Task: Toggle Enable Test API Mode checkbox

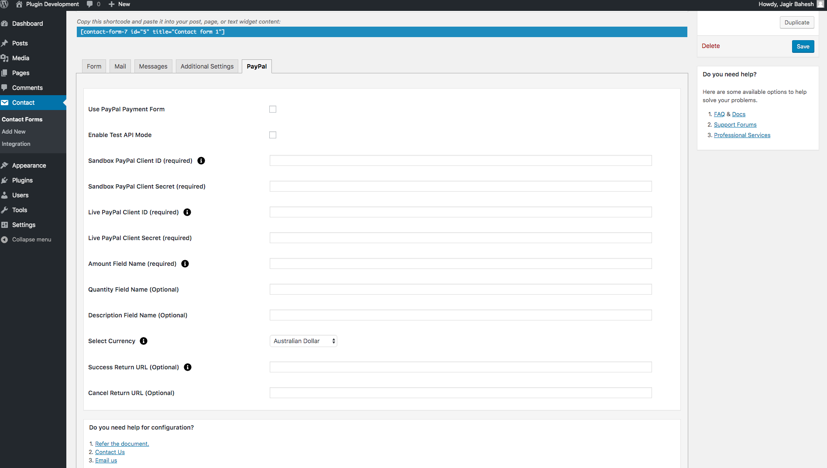Action: (x=273, y=135)
